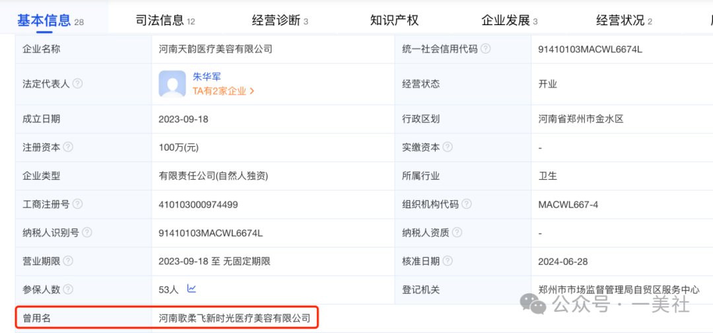
Task: Click credit code 91410103MACWL6674L in 统一社会信用代码 row
Action: [590, 49]
